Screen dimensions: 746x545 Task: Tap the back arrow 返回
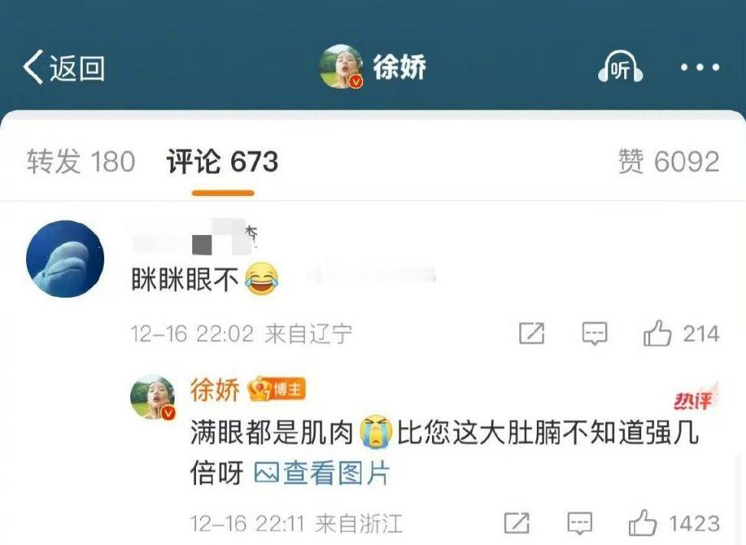click(x=64, y=67)
